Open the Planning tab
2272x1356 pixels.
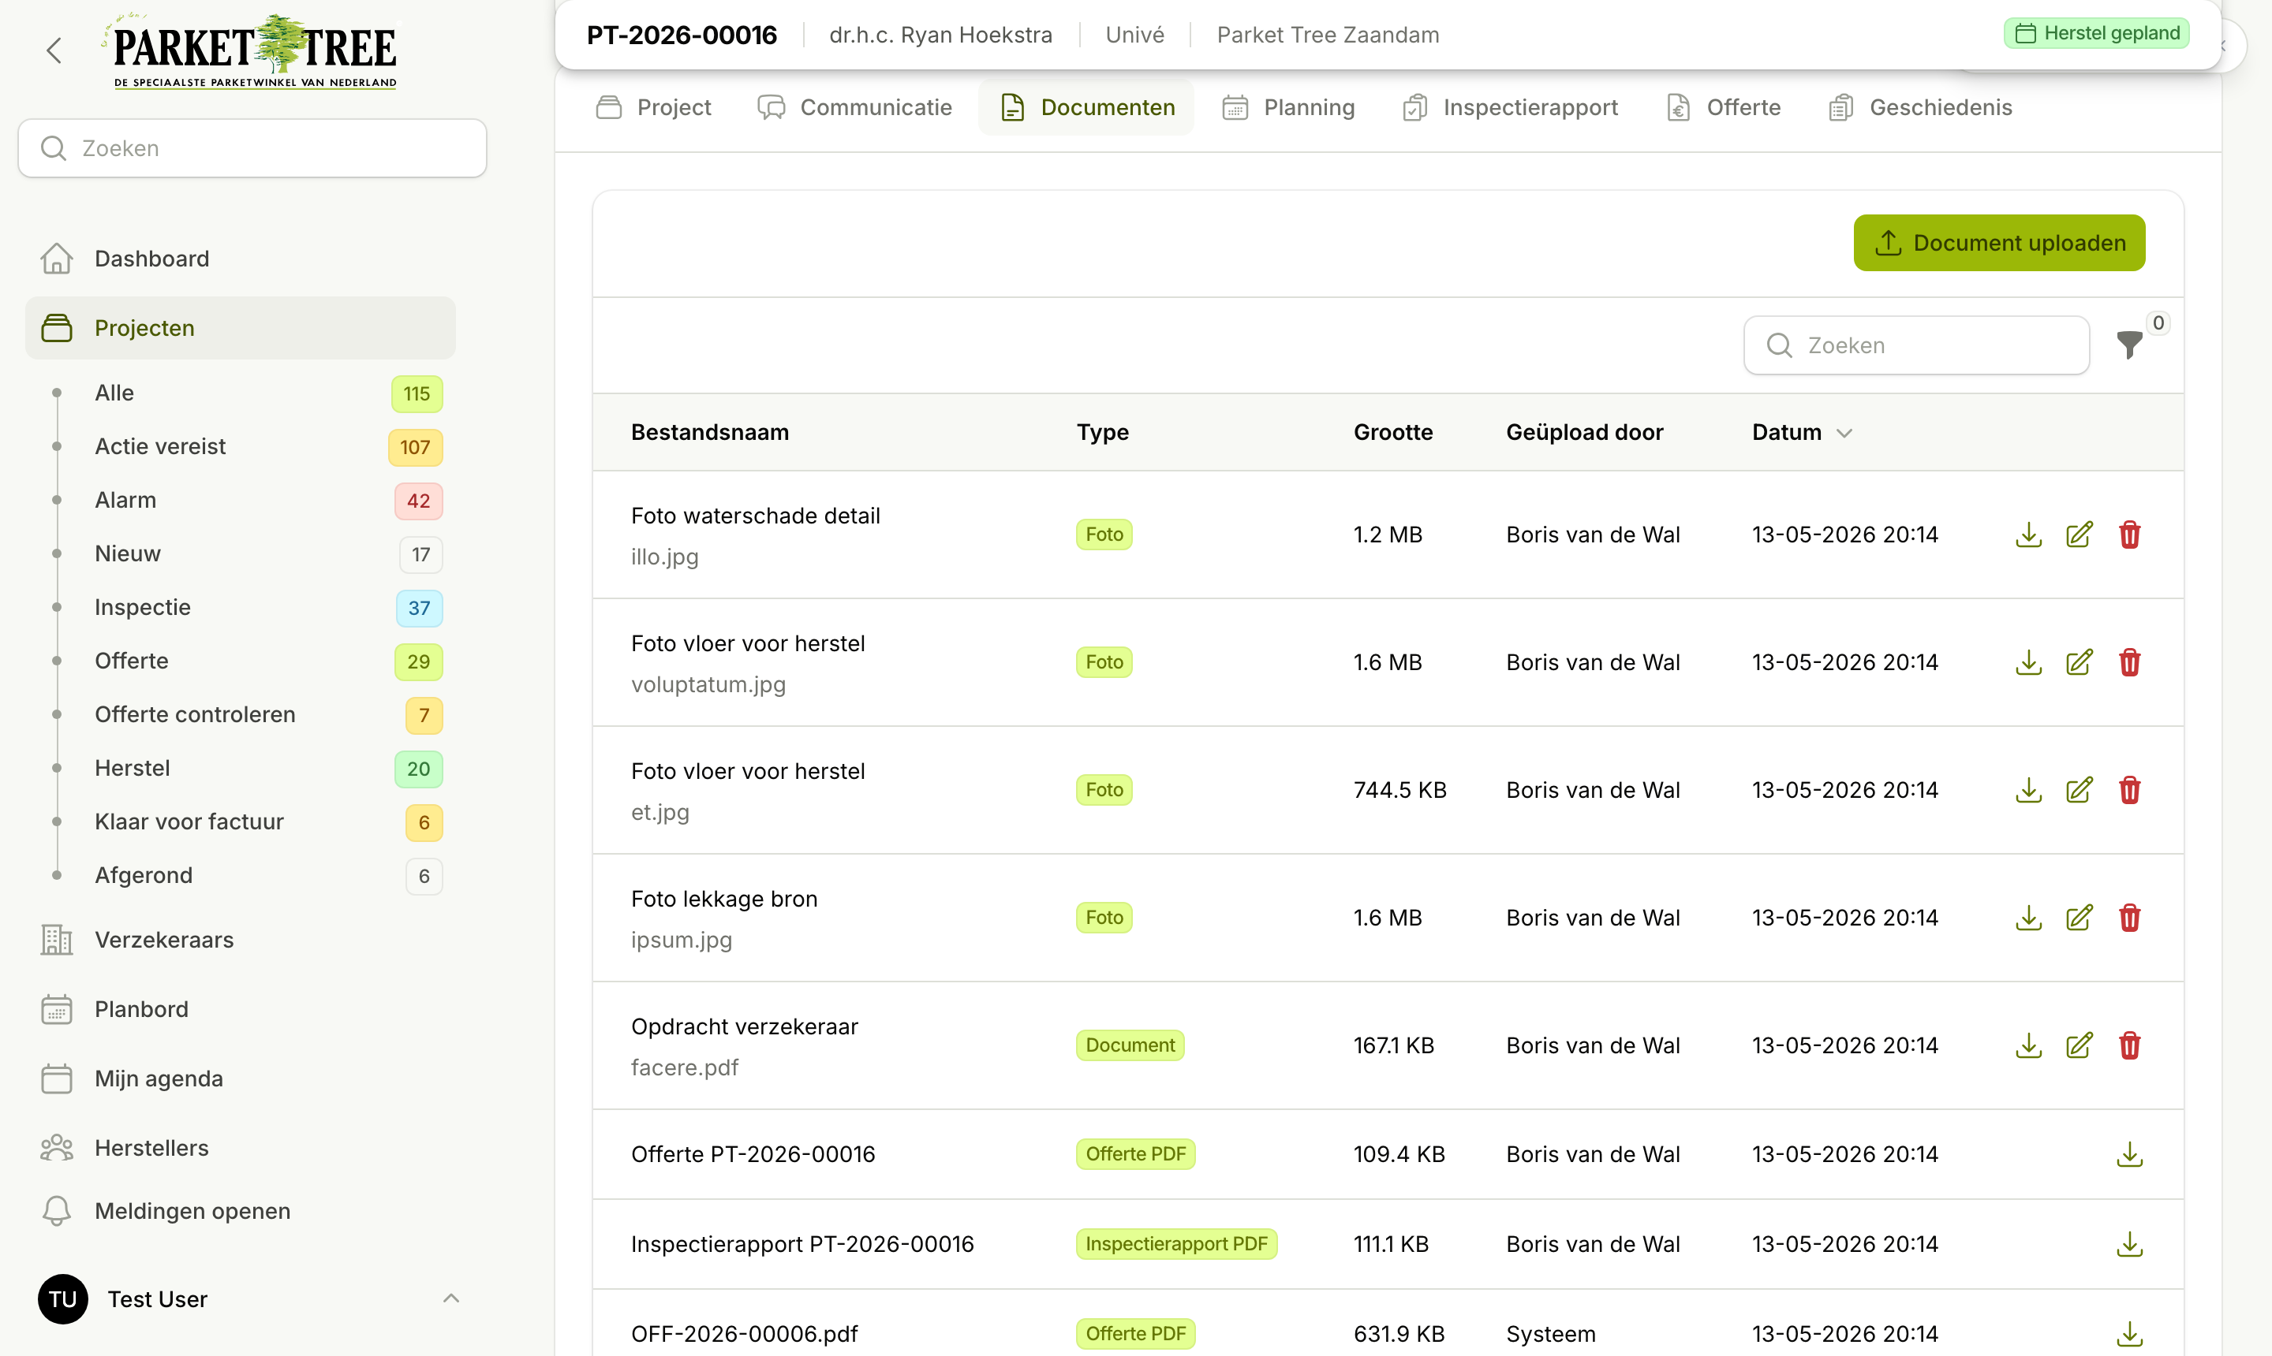pos(1288,108)
